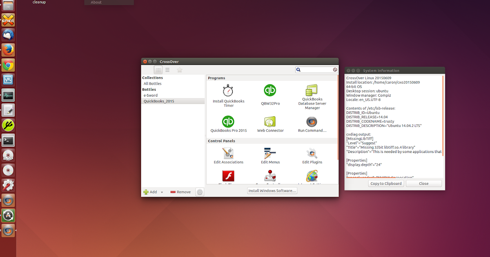This screenshot has width=490, height=257.
Task: Switch CrossOver to list view
Action: coord(167,70)
